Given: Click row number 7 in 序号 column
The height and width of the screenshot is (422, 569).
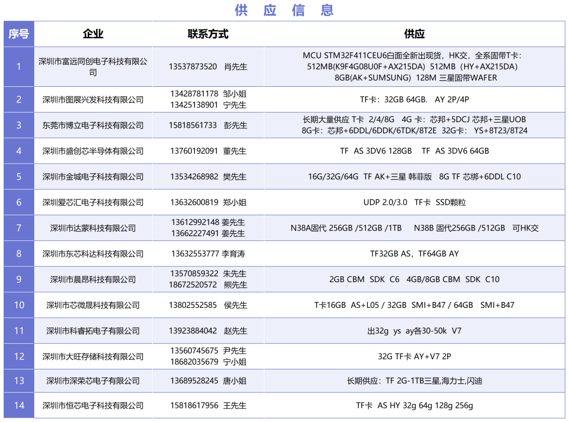Looking at the screenshot, I should (19, 228).
